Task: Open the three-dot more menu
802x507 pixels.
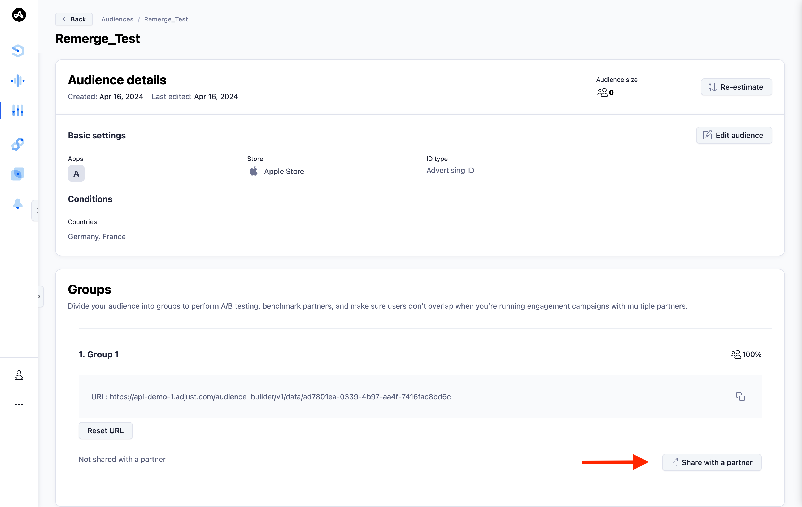Action: tap(19, 404)
